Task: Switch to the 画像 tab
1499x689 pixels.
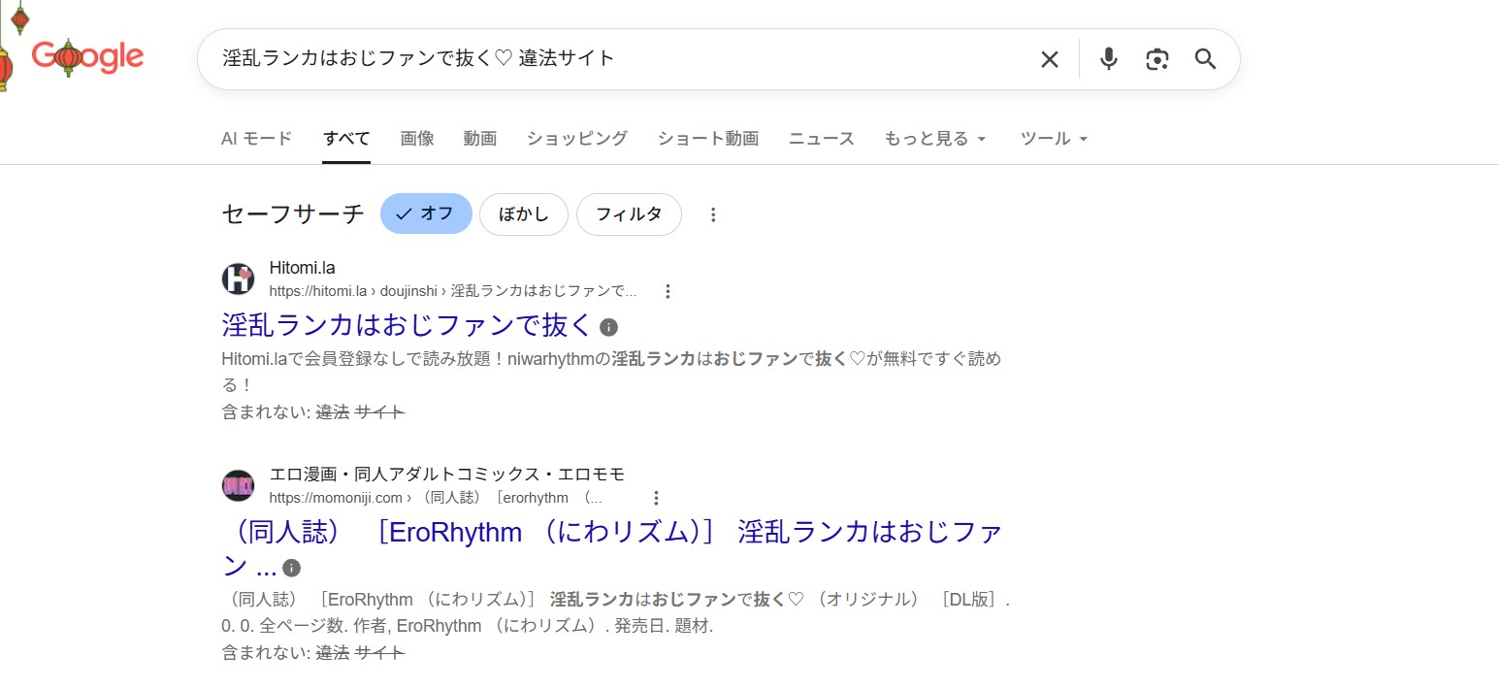Action: pos(417,139)
